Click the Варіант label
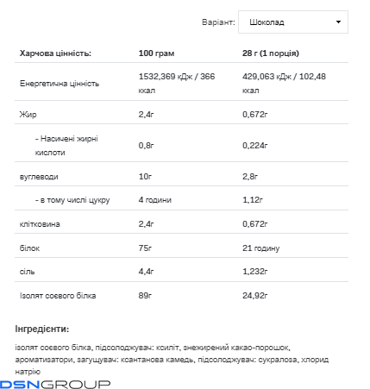370x389 pixels. (218, 22)
